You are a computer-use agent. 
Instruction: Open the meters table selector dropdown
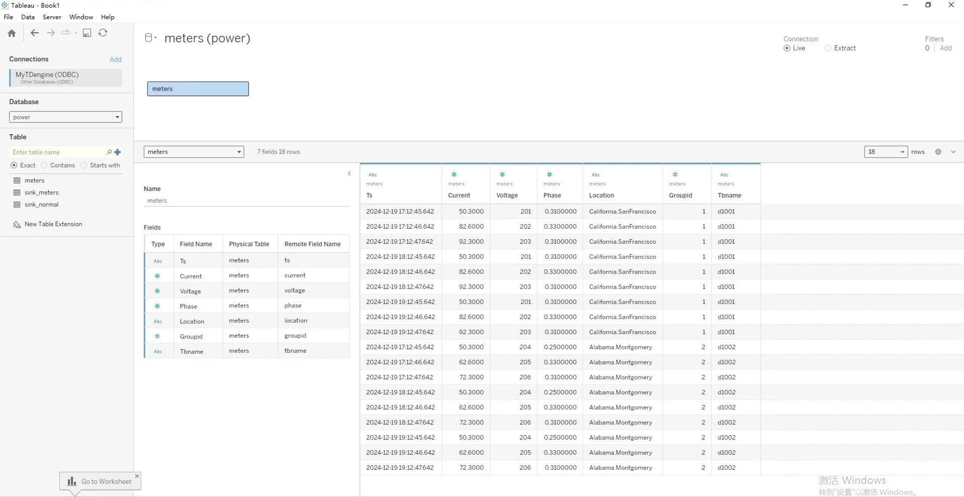[194, 152]
